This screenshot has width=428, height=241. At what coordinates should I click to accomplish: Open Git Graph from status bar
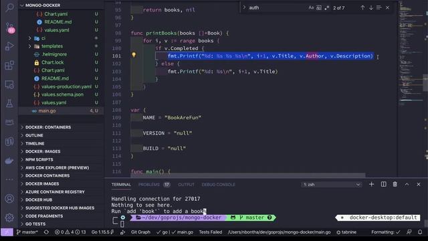[x=140, y=232]
